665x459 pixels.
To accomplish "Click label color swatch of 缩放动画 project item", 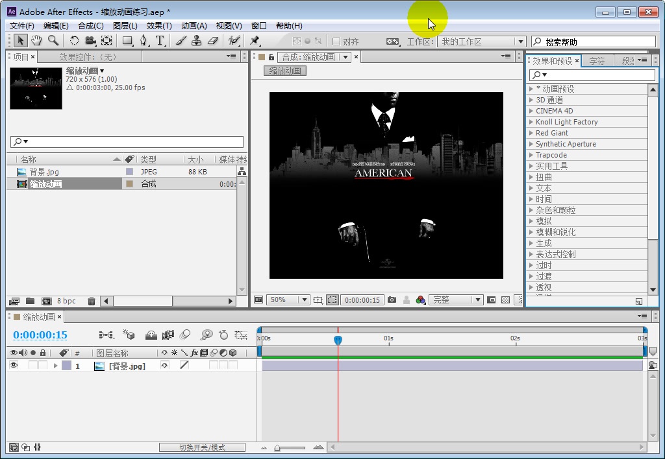I will [130, 183].
